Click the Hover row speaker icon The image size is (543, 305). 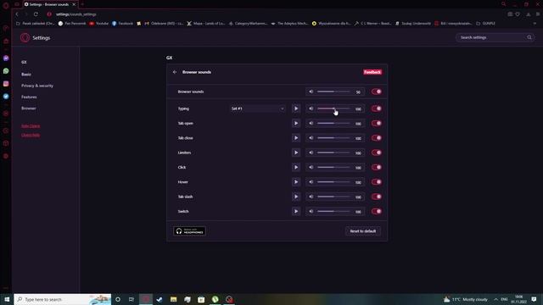311,182
